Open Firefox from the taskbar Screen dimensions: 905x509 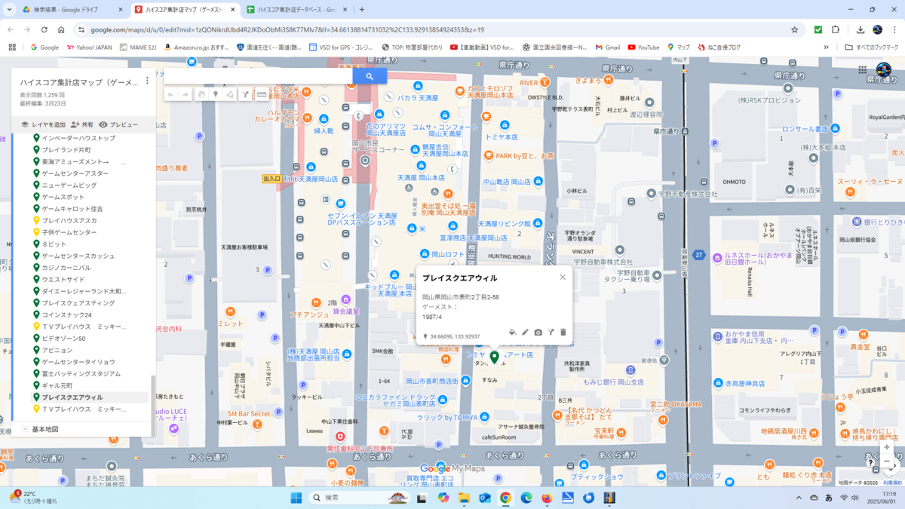(547, 498)
